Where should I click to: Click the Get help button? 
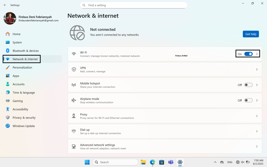click(x=251, y=34)
